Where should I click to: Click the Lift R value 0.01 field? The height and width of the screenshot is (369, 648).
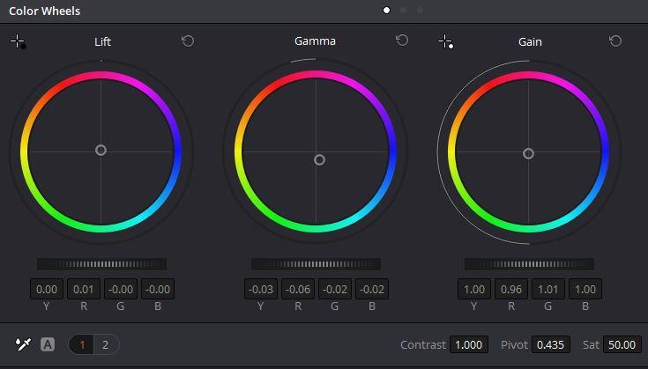pos(84,290)
